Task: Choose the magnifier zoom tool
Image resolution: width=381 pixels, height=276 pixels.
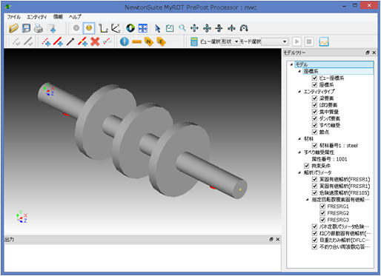Action: click(x=182, y=28)
